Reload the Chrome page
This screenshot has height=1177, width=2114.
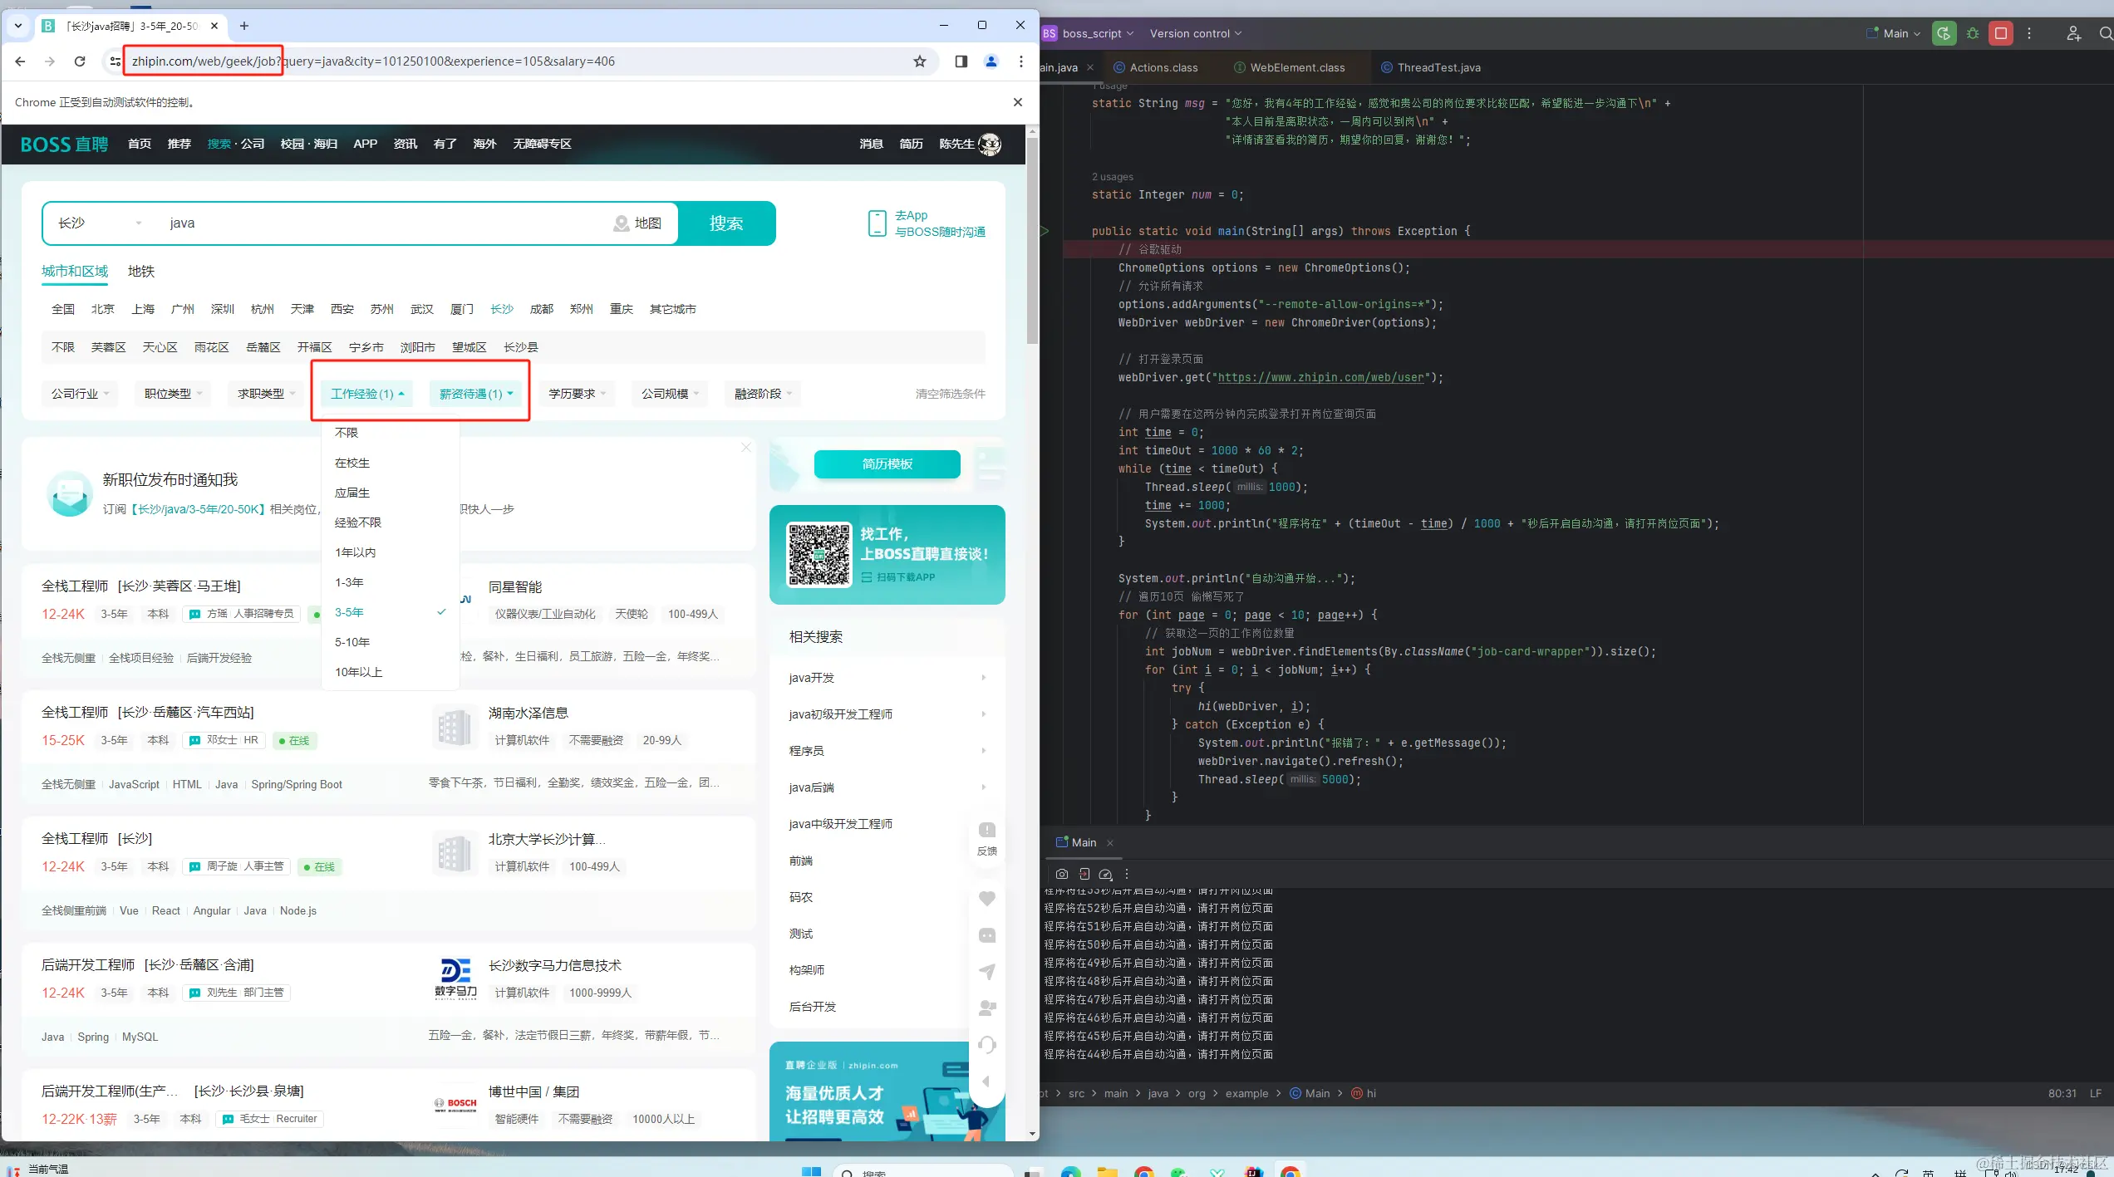[x=80, y=61]
